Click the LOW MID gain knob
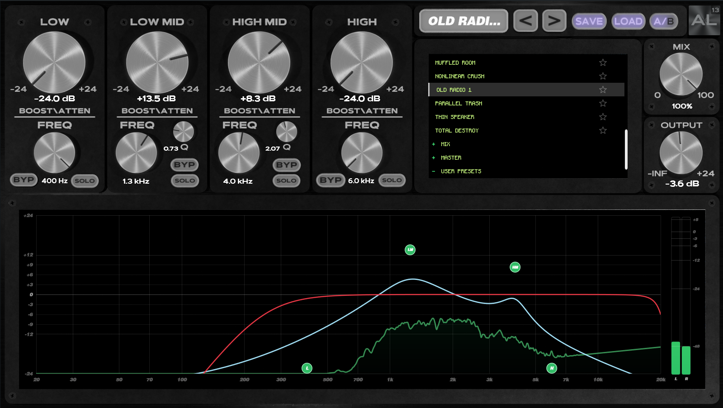The width and height of the screenshot is (723, 408). click(157, 62)
